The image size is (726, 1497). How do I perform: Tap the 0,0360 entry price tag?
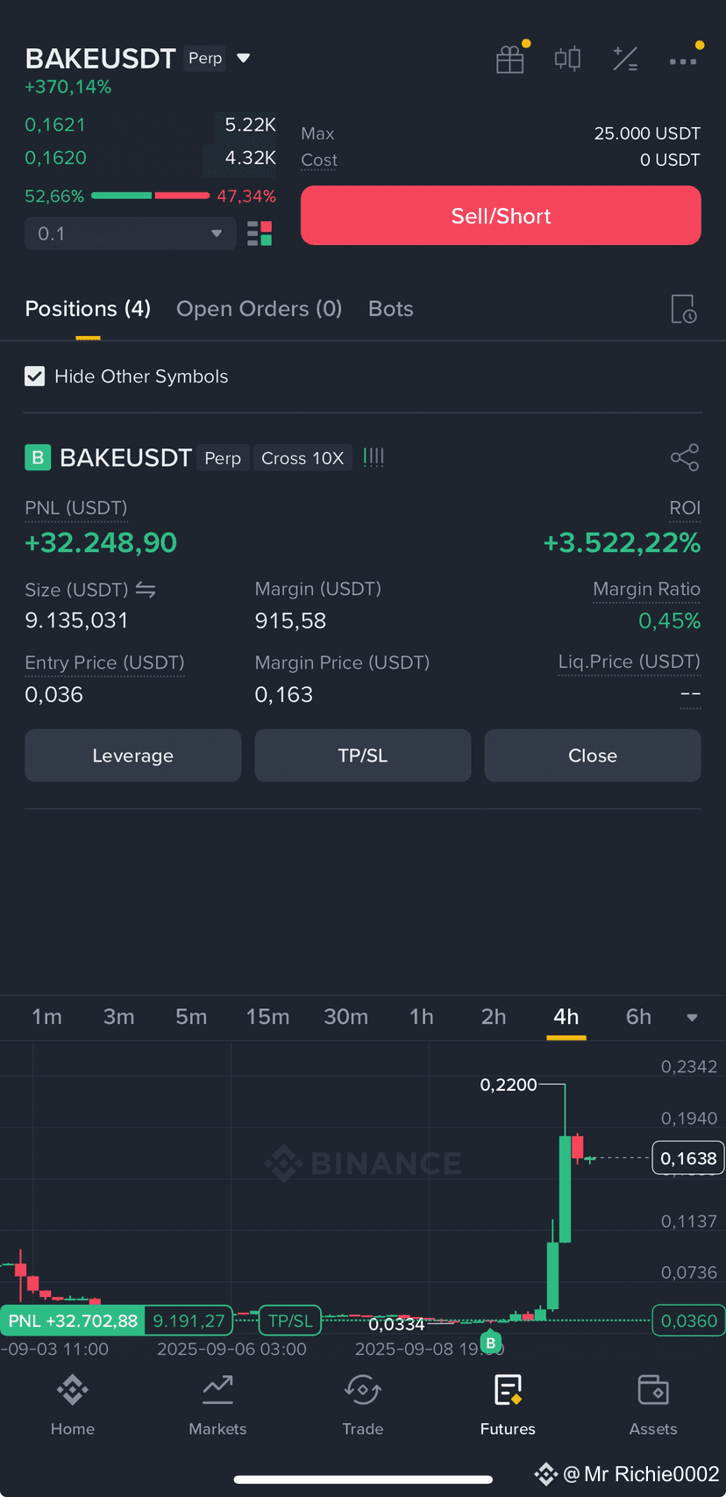coord(688,1321)
